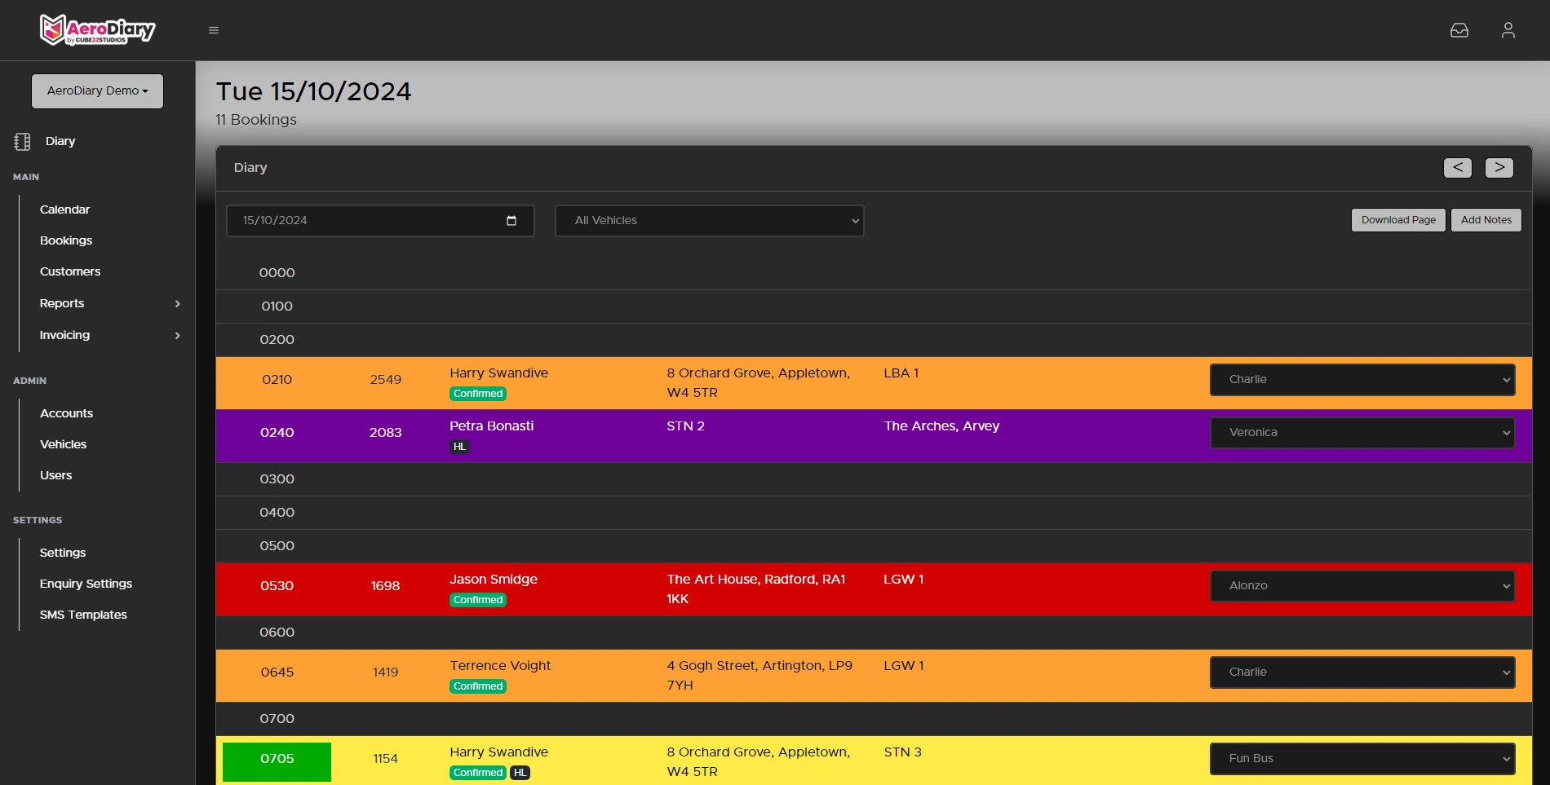Go to the next day with the right arrow
Screen dimensions: 1550x785
(x=1499, y=167)
